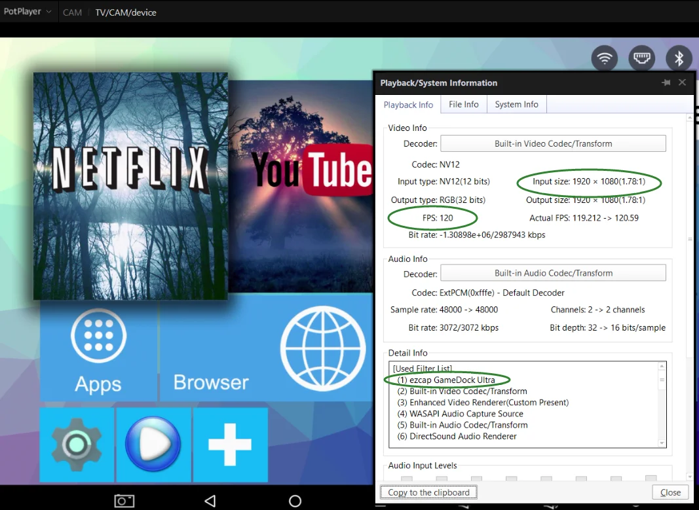Click the screenshot camera icon

pyautogui.click(x=124, y=501)
